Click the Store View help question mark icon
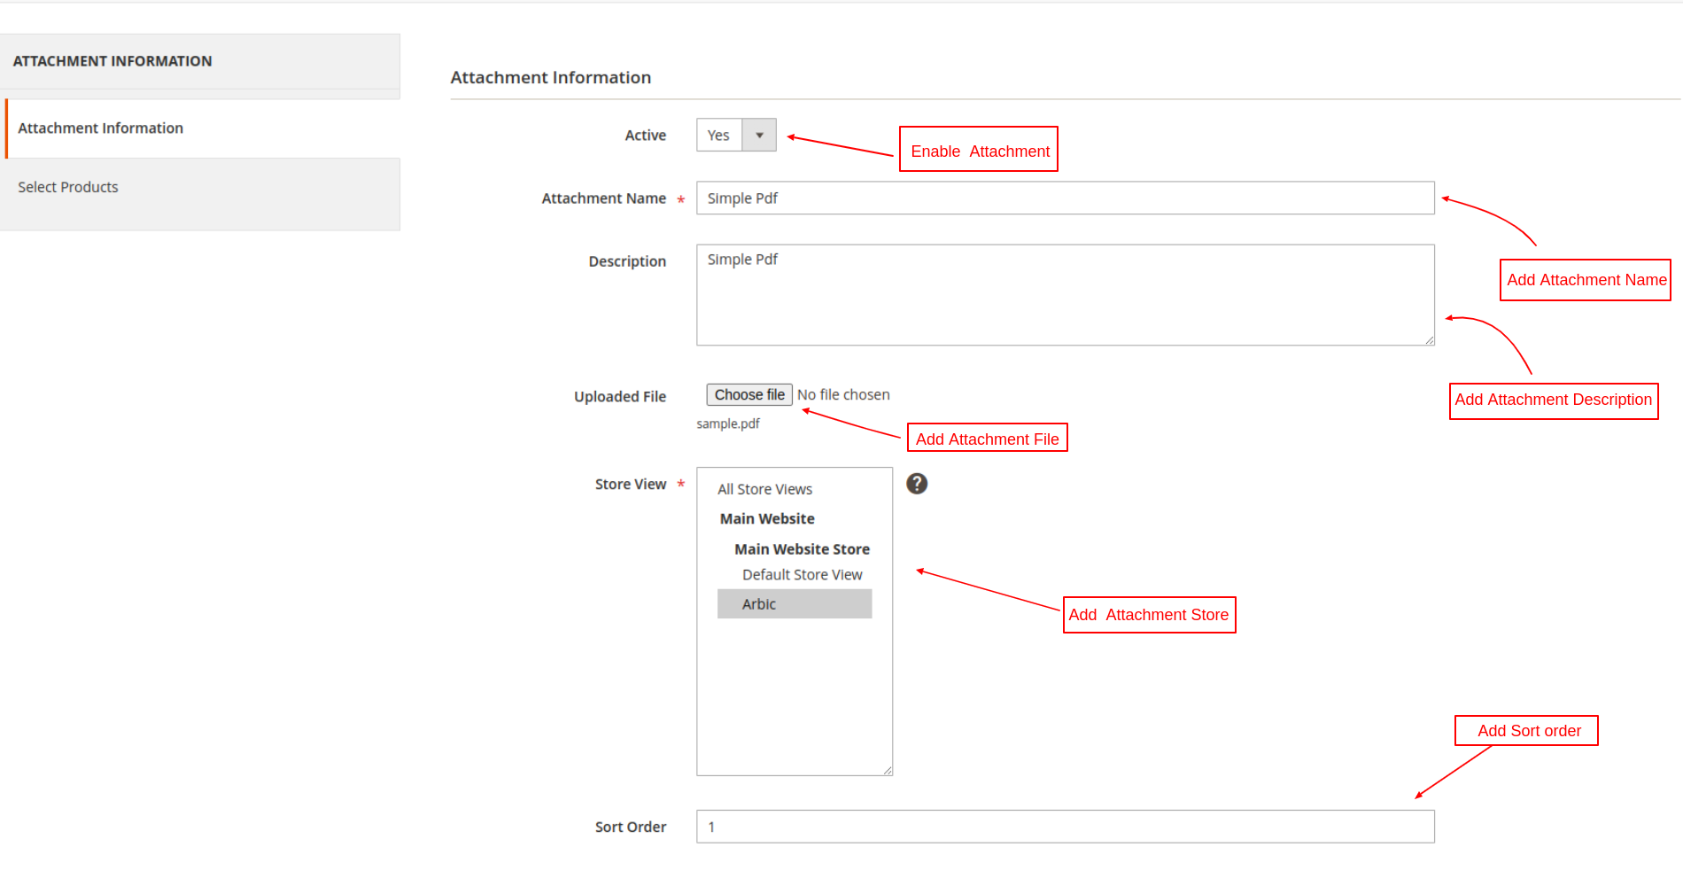Screen dimensions: 1683x886 point(917,484)
